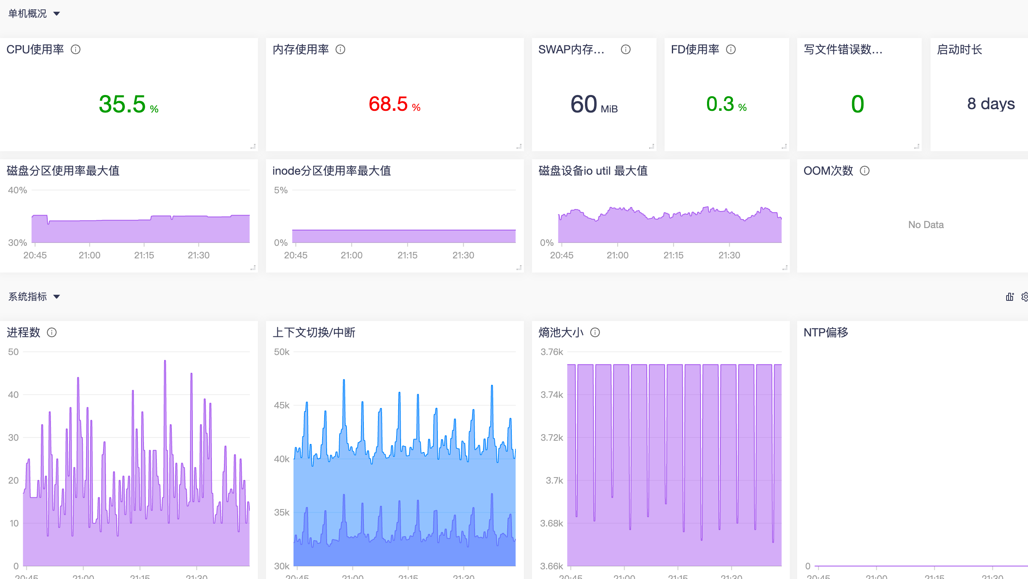Click the CPU使用率 panel title
Viewport: 1028px width, 579px height.
coord(35,49)
